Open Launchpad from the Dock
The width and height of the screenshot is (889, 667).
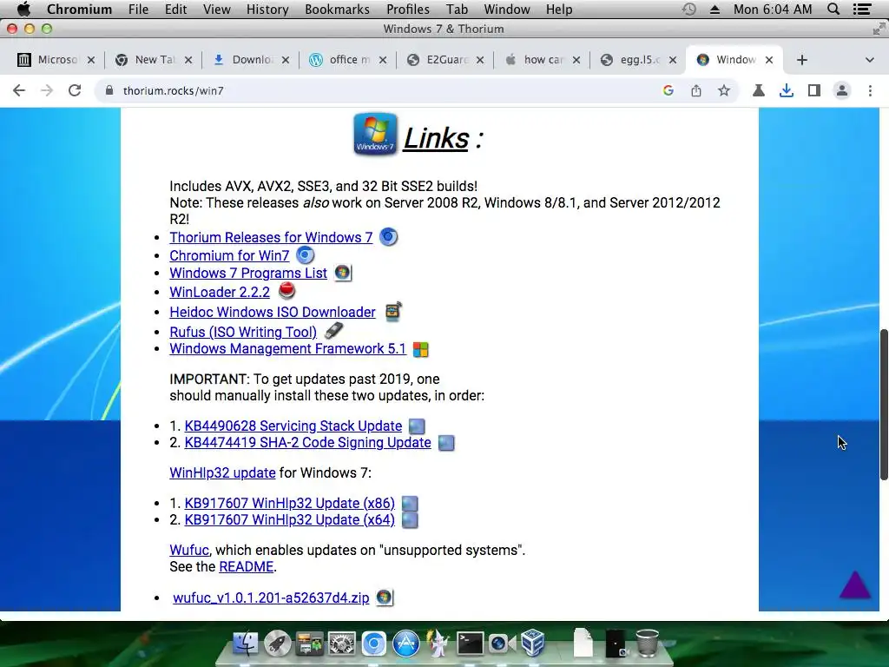(x=277, y=644)
